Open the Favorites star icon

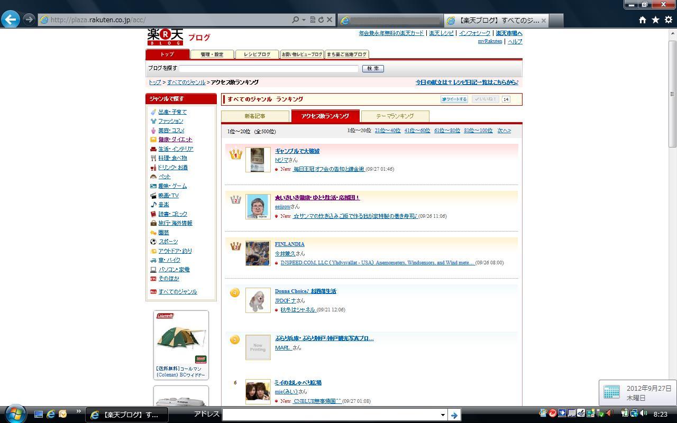tap(655, 20)
